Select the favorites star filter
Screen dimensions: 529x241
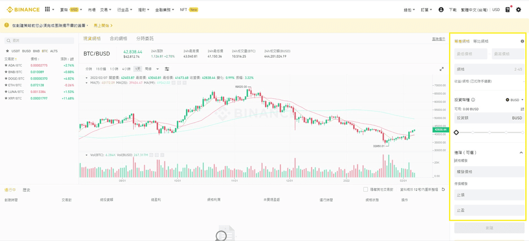(7, 51)
